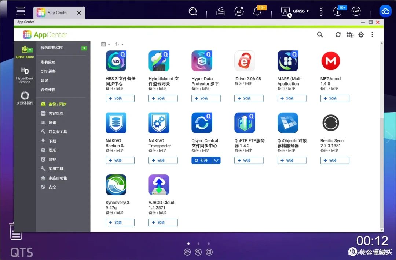Click the blue myQNAPcloud icon
396x260 pixels.
point(385,11)
